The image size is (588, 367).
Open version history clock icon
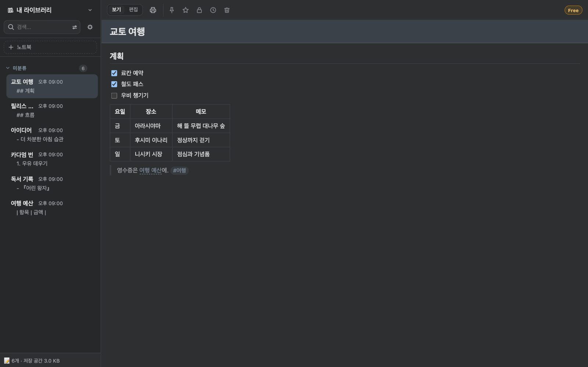click(213, 10)
